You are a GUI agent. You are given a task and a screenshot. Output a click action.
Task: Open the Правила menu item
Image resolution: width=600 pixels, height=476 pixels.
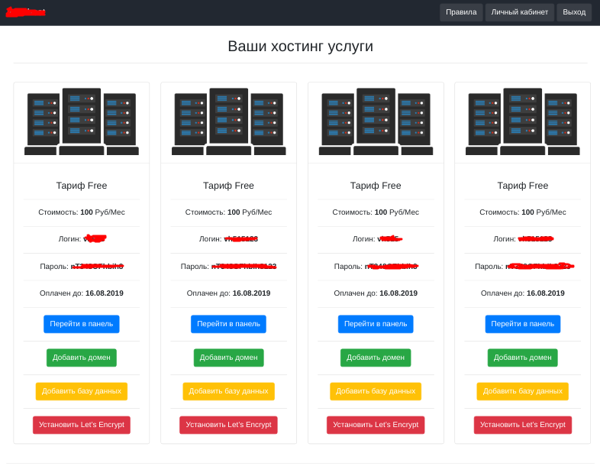pyautogui.click(x=461, y=12)
